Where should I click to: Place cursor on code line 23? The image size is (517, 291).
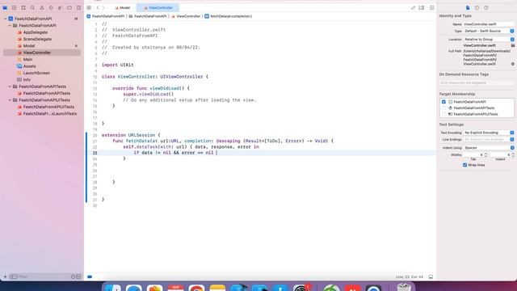[x=260, y=153]
